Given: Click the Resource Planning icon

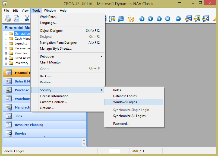Looking at the screenshot, I should coord(9,125).
